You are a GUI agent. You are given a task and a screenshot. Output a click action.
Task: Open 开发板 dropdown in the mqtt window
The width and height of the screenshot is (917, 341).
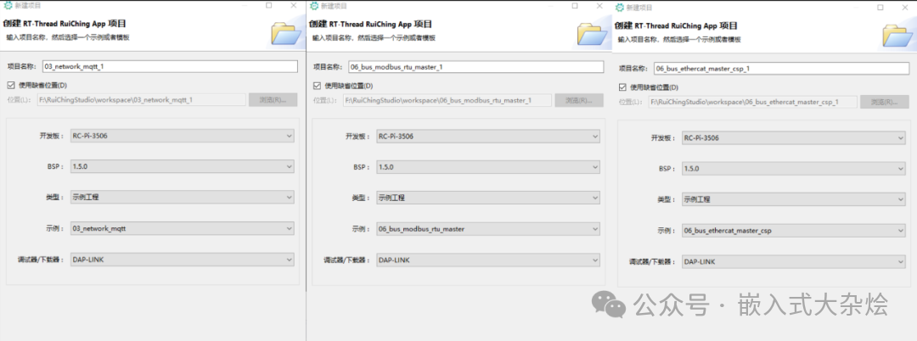tap(182, 136)
